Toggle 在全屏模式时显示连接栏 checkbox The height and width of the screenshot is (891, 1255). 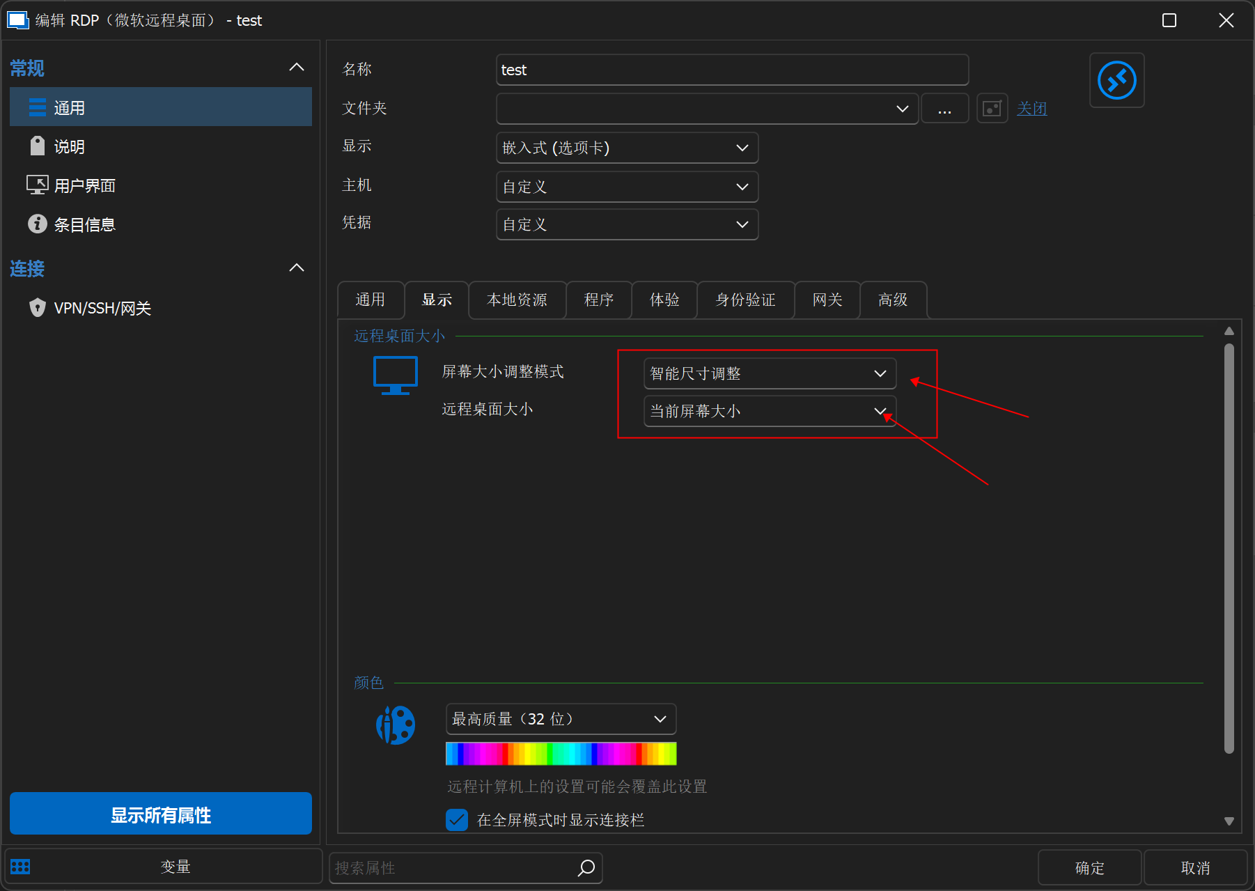[x=457, y=820]
